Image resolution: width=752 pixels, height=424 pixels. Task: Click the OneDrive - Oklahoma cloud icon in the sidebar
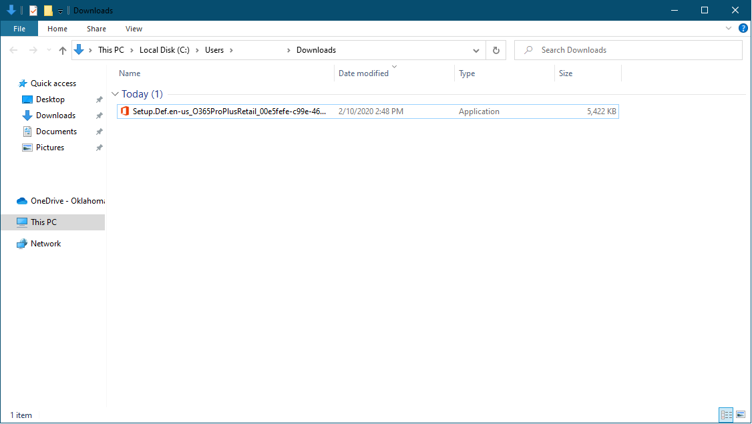point(21,200)
